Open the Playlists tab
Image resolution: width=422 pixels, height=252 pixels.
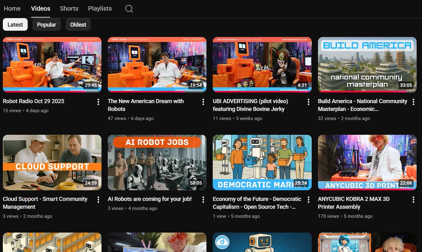100,8
